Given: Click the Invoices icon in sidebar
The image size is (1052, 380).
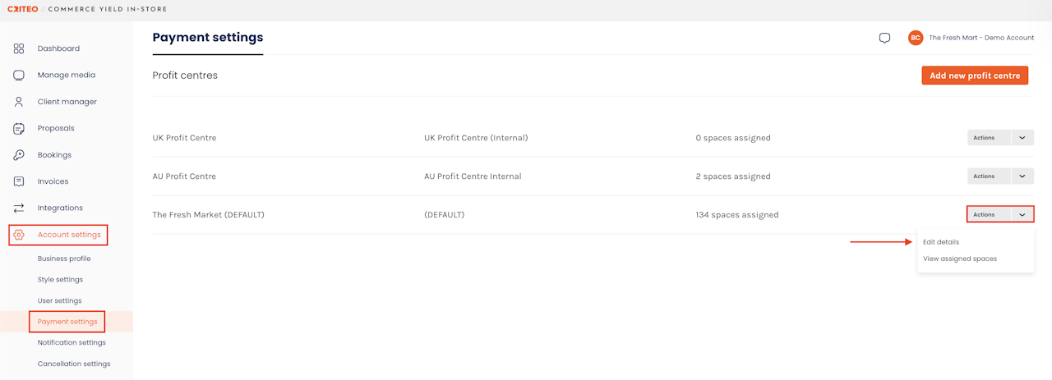Looking at the screenshot, I should 19,181.
